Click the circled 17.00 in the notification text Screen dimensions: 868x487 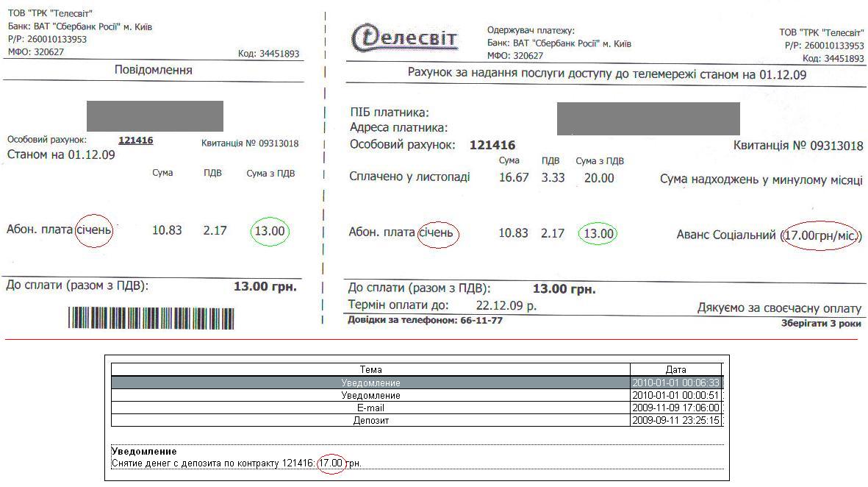(331, 463)
